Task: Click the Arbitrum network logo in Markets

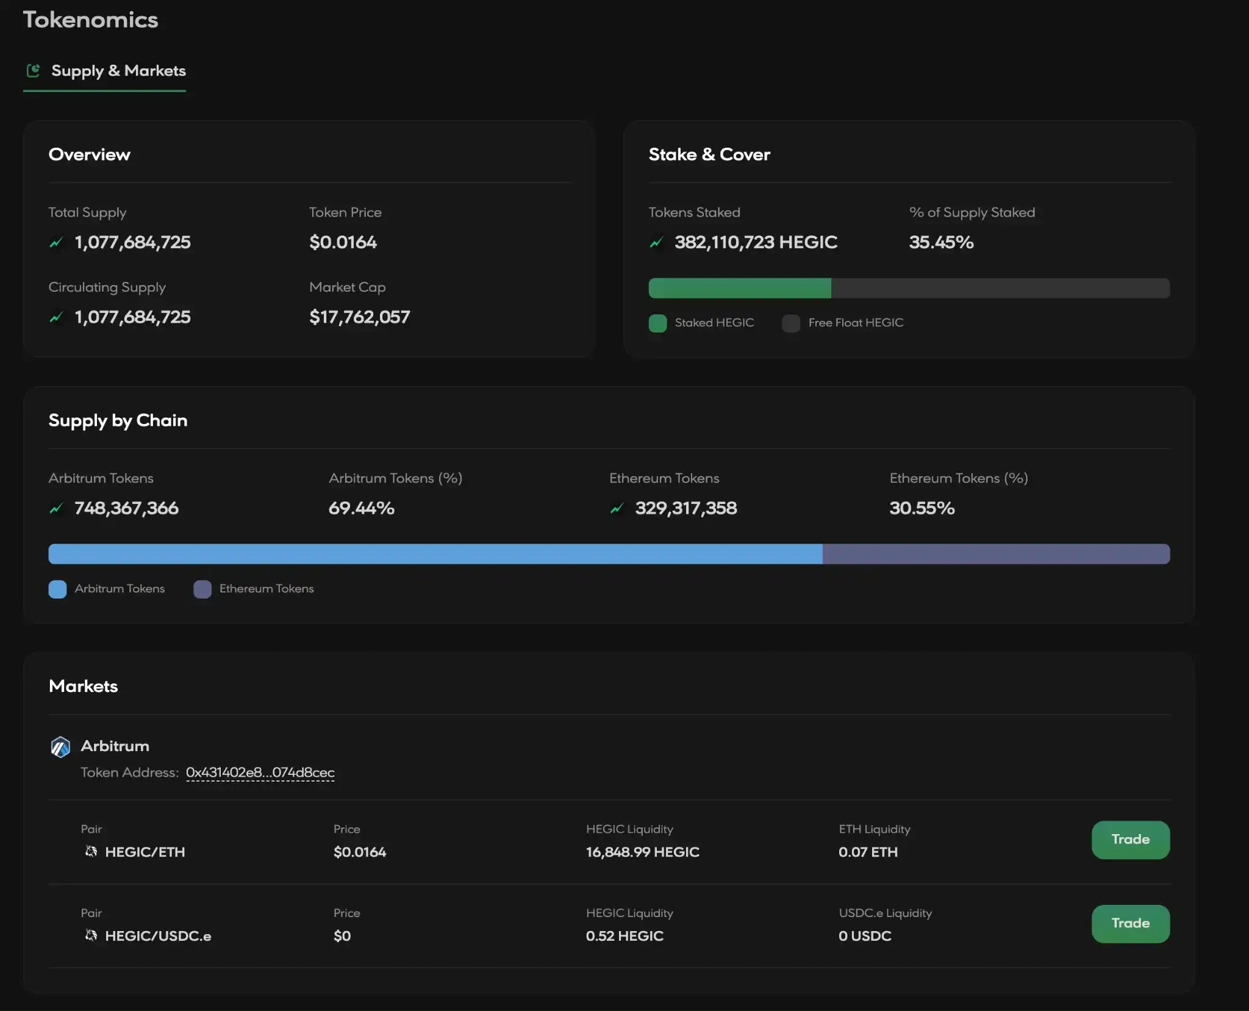Action: (60, 746)
